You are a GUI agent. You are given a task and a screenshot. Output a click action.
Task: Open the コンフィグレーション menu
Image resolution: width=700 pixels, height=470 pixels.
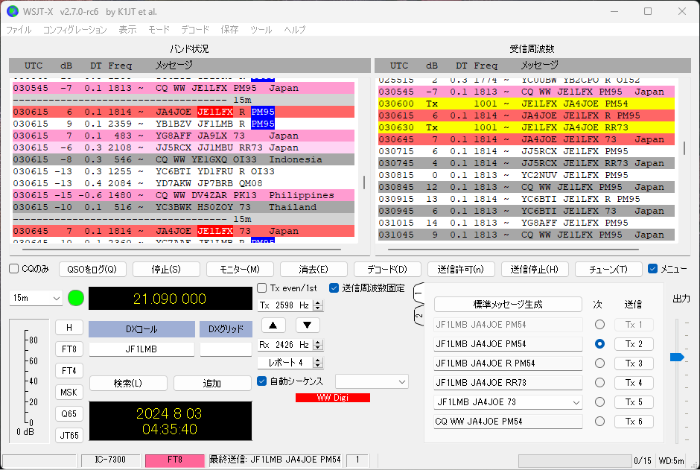(x=75, y=30)
